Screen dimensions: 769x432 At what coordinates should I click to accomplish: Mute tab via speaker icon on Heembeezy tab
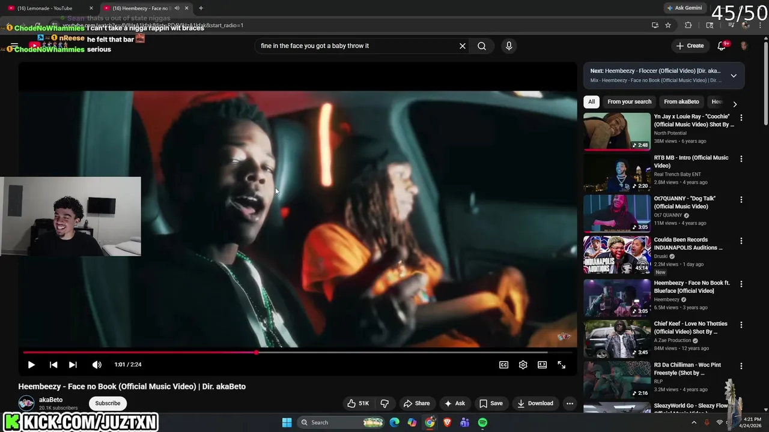click(177, 8)
